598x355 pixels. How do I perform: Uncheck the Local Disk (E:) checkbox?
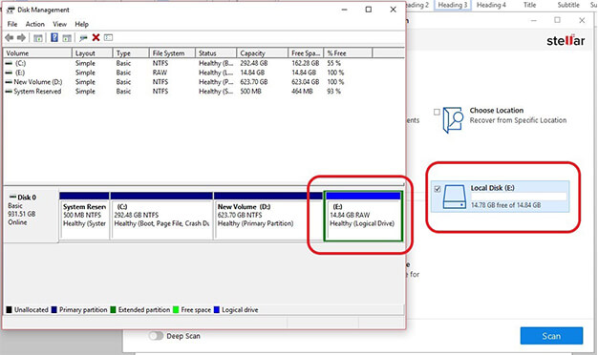coord(438,189)
